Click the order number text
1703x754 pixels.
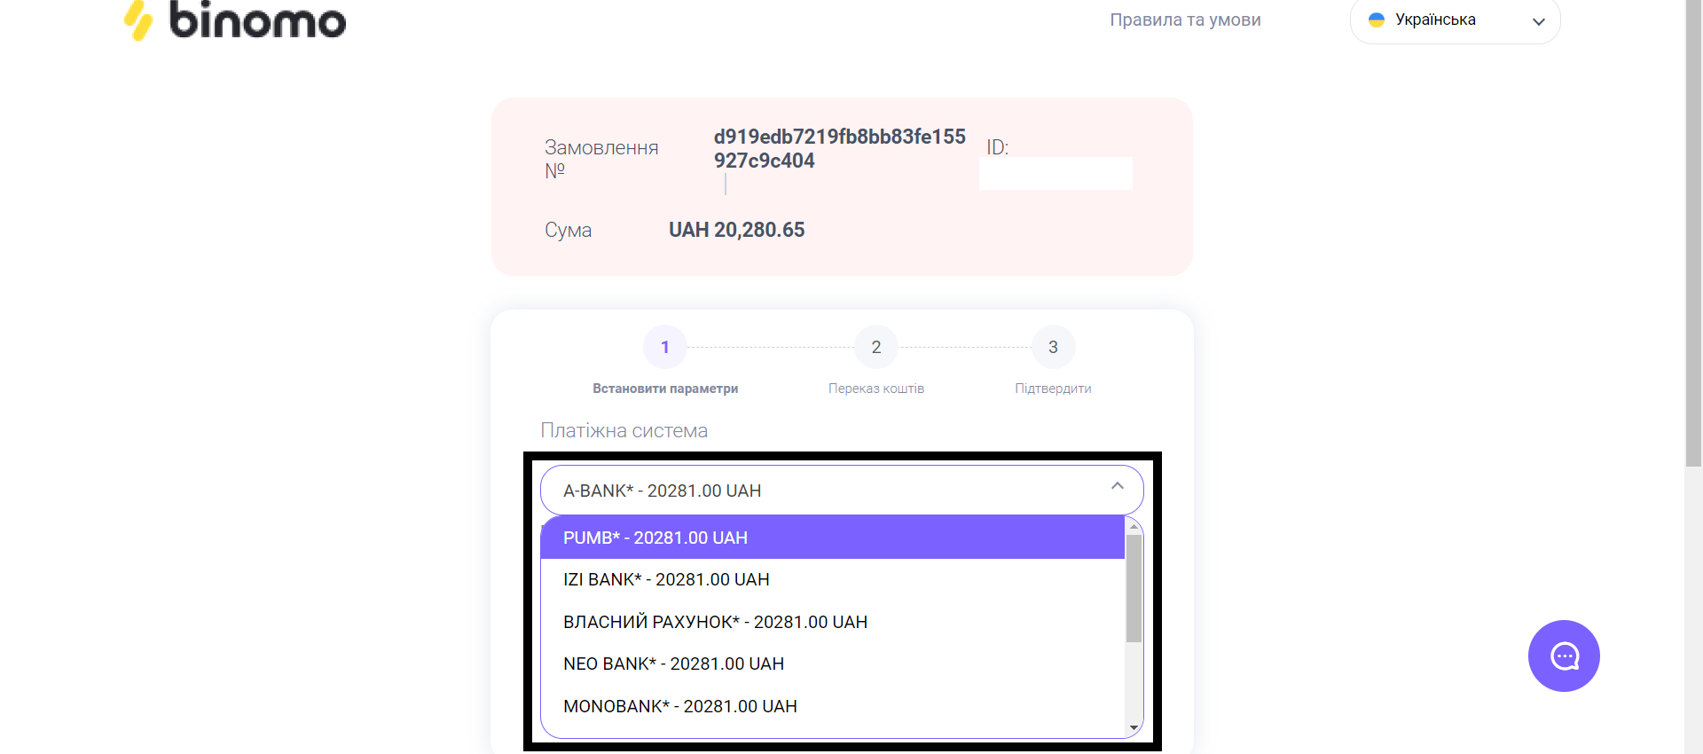(839, 148)
